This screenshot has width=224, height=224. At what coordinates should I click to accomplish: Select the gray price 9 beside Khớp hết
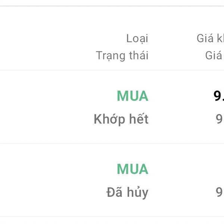(220, 119)
